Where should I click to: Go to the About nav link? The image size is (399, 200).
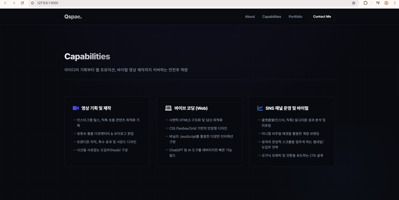[x=250, y=16]
